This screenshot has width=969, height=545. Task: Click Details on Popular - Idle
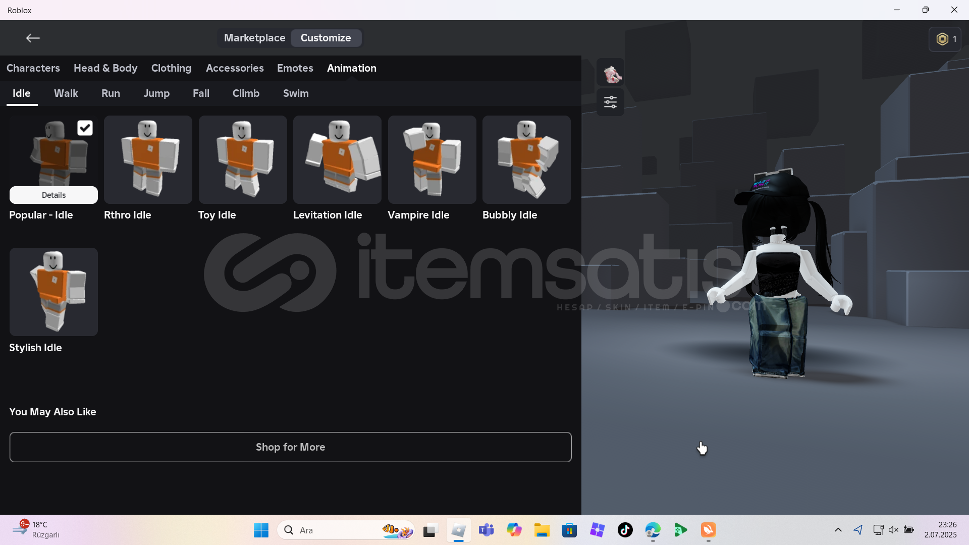(53, 195)
